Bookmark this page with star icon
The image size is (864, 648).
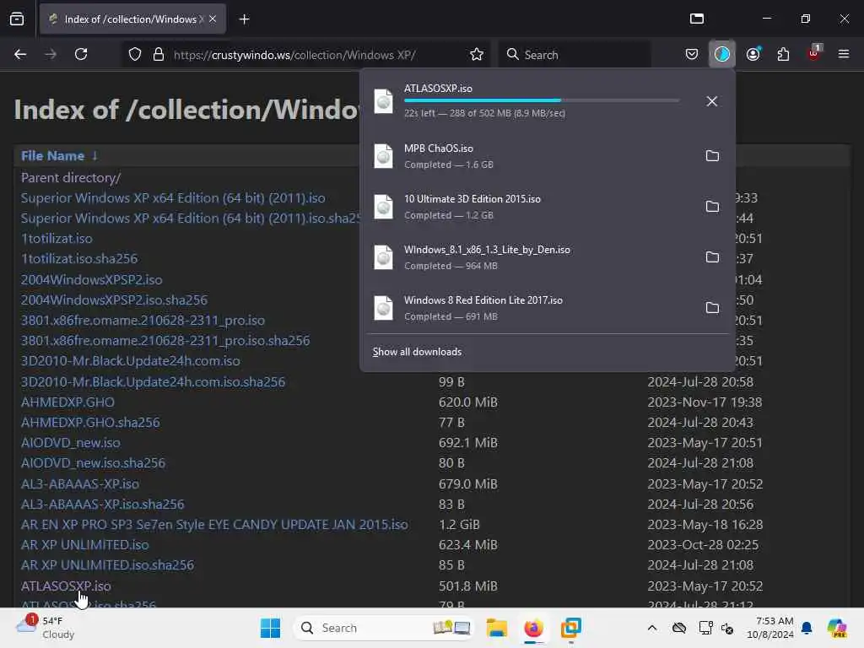[x=477, y=54]
